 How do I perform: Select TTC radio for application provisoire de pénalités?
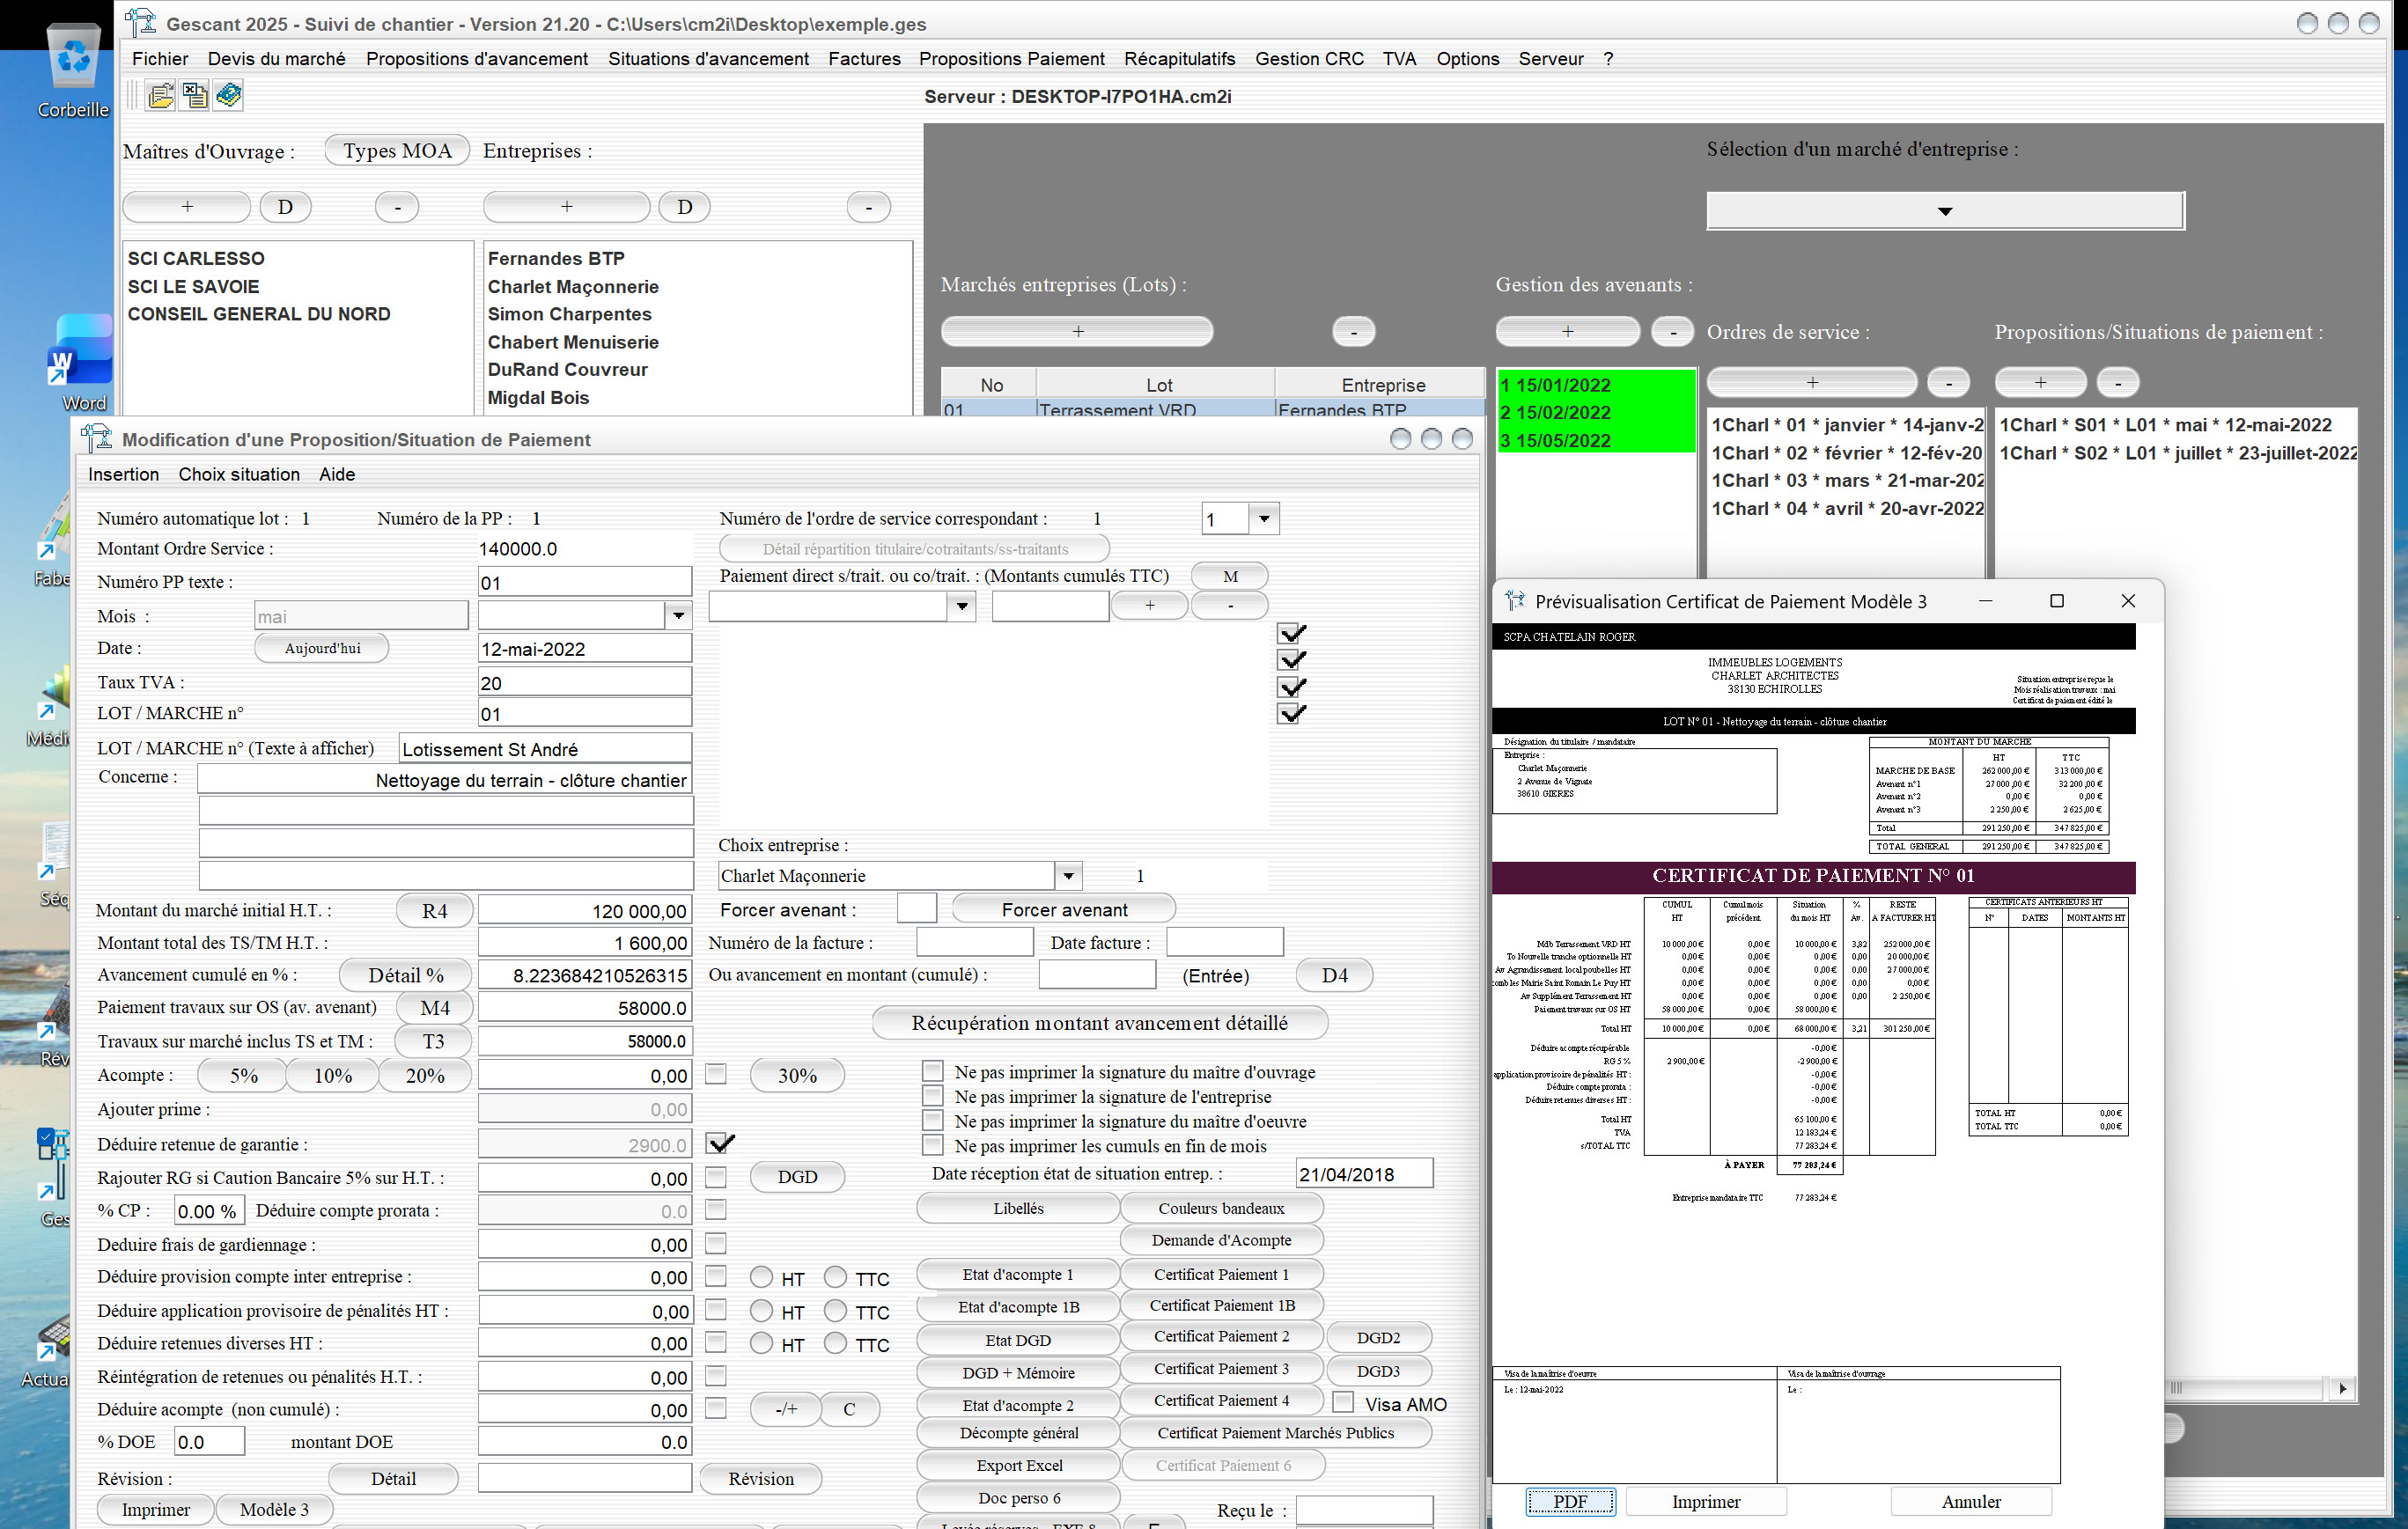click(x=836, y=1310)
